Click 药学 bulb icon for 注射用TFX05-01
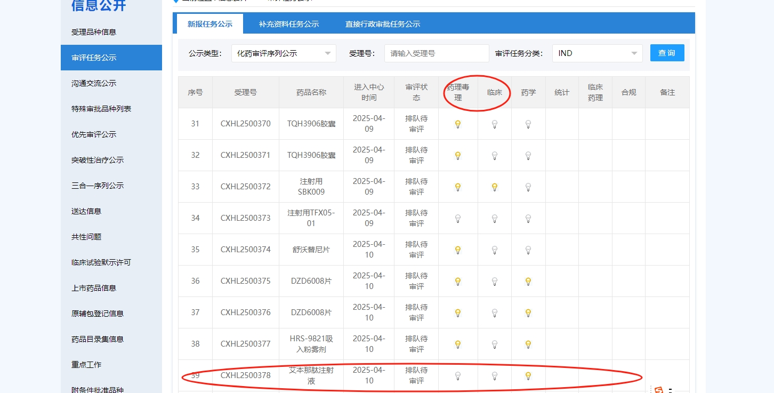This screenshot has width=774, height=393. [x=528, y=219]
